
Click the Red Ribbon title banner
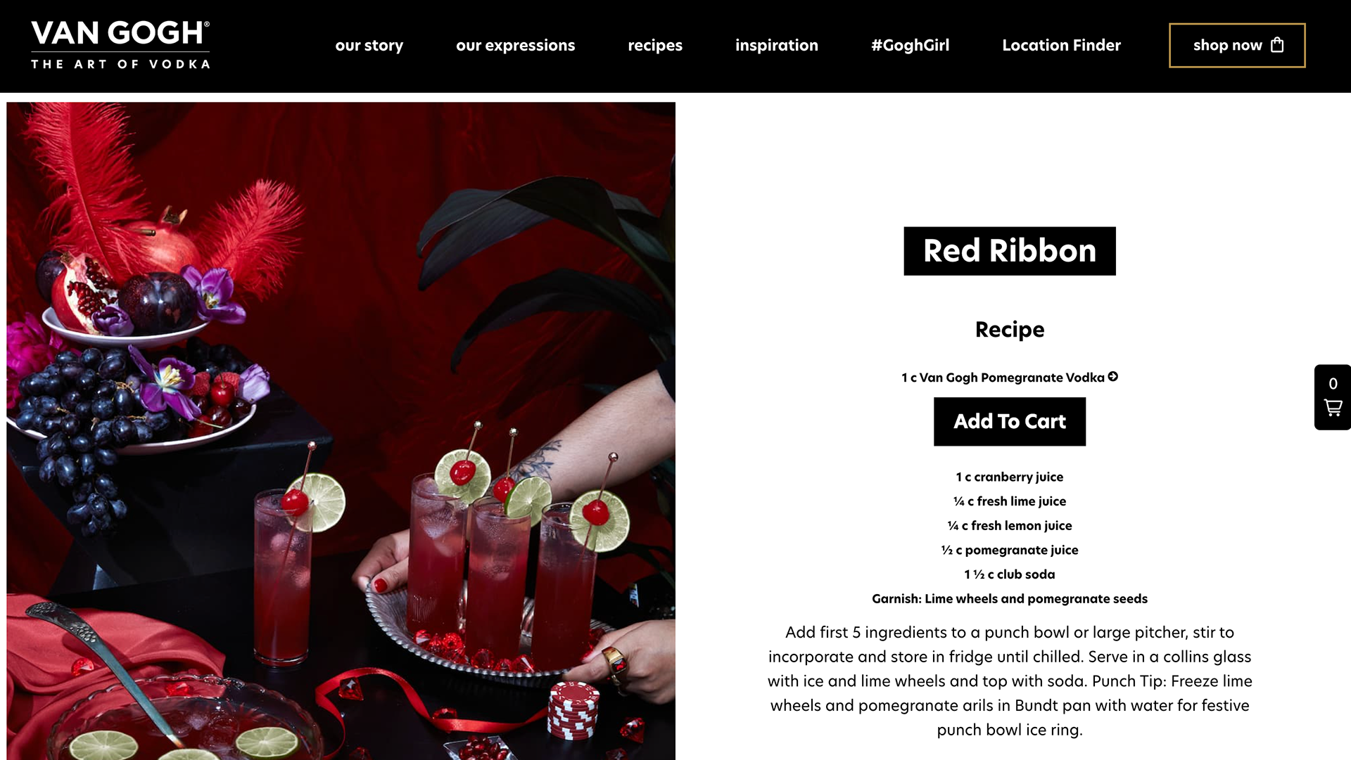(1010, 251)
